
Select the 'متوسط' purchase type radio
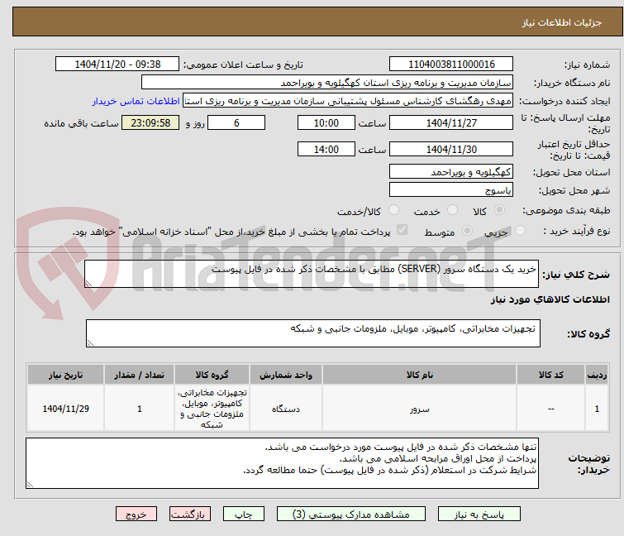coord(467,231)
